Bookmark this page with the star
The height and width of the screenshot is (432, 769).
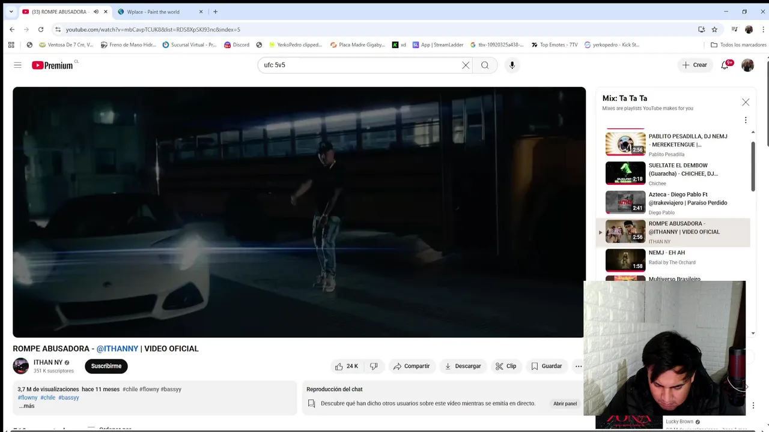(x=714, y=29)
